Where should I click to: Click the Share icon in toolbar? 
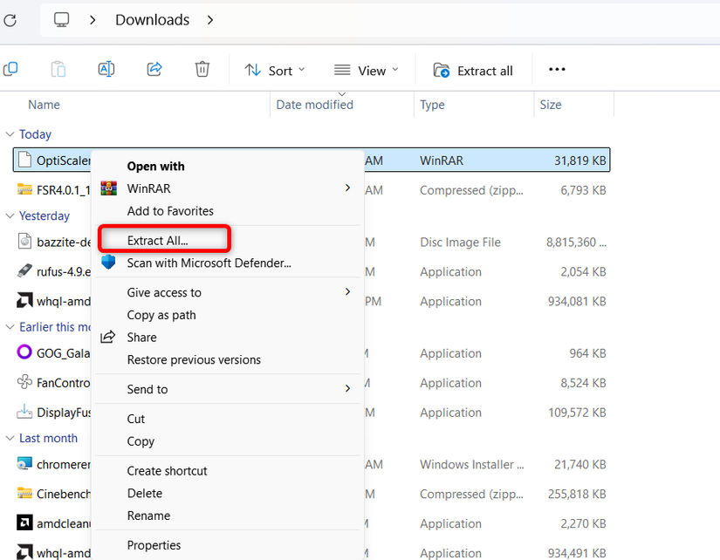(x=154, y=70)
